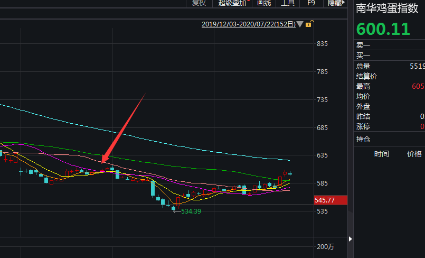425x258 pixels.
Task: Click the 涨停 label
Action: tap(363, 126)
